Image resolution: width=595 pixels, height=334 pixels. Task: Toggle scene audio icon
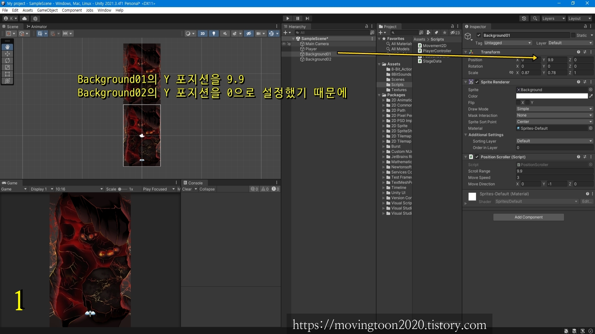click(225, 33)
